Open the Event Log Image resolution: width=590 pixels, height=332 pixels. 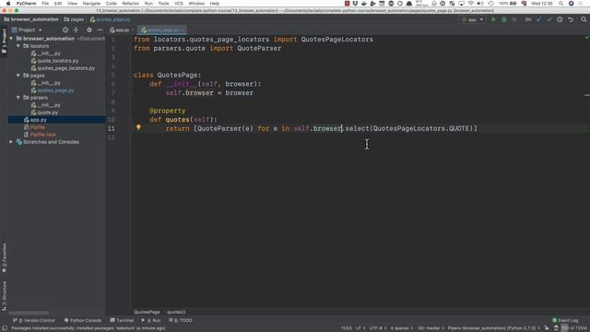tap(565, 320)
